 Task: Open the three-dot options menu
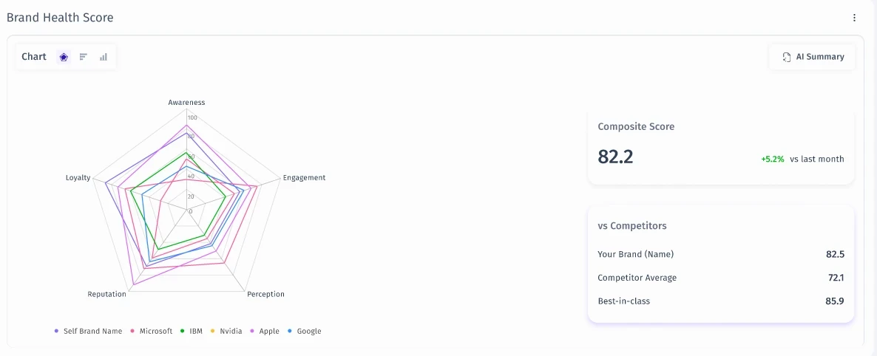point(854,18)
